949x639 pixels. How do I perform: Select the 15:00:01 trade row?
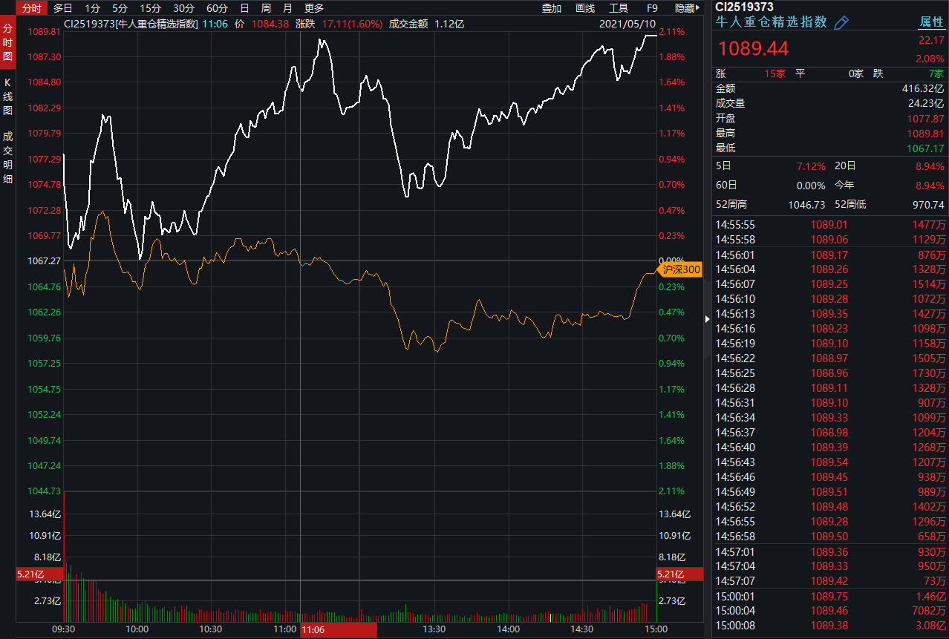click(830, 596)
